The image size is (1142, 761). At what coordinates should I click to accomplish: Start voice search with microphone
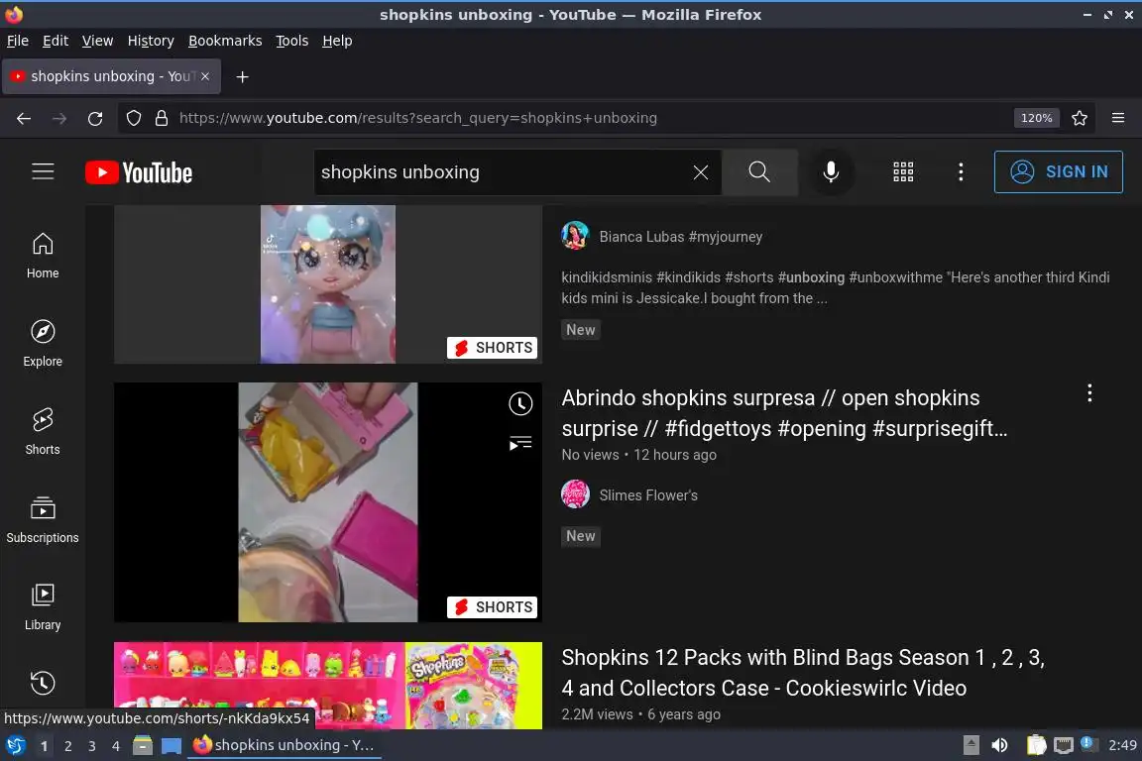tap(831, 171)
